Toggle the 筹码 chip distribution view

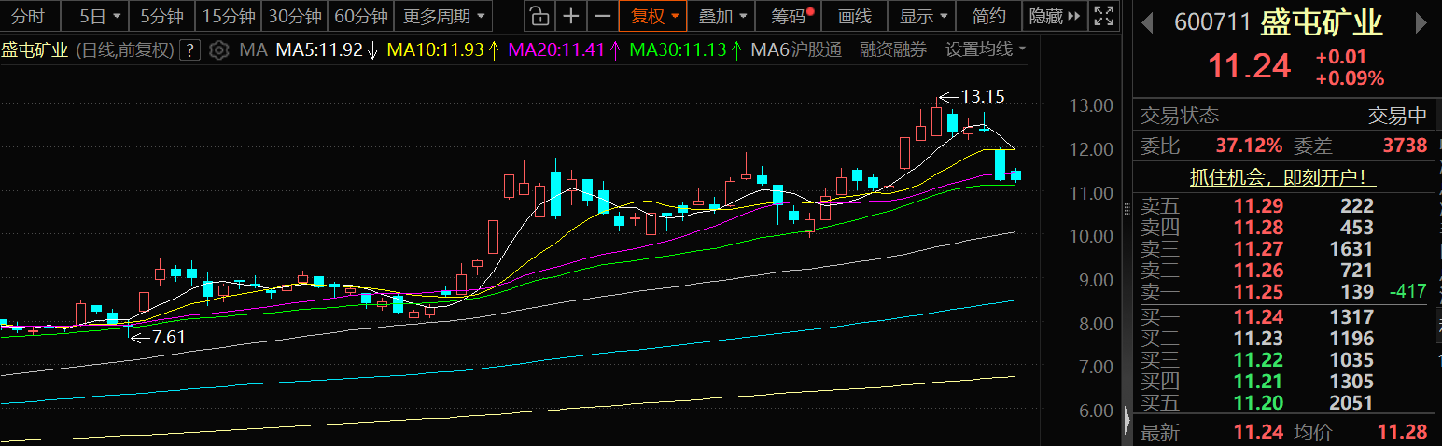[792, 16]
